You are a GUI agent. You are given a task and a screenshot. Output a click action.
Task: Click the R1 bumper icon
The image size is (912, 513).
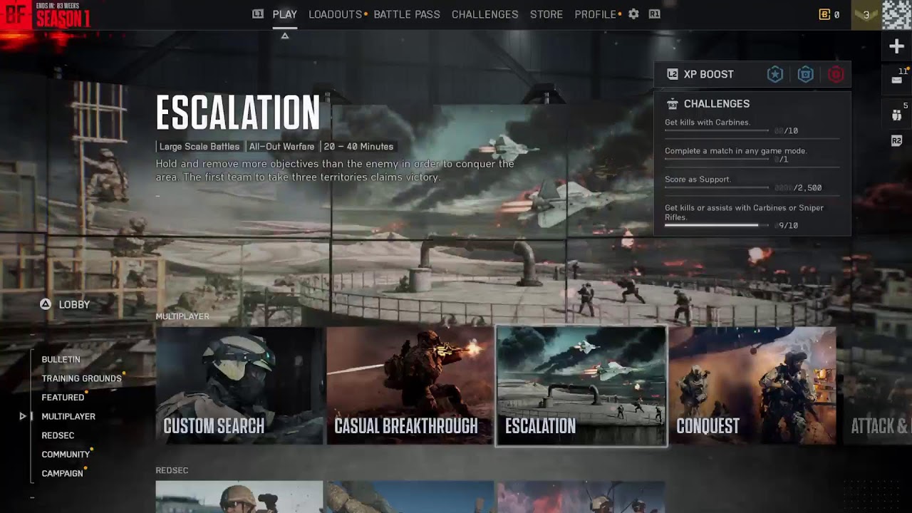tap(654, 14)
